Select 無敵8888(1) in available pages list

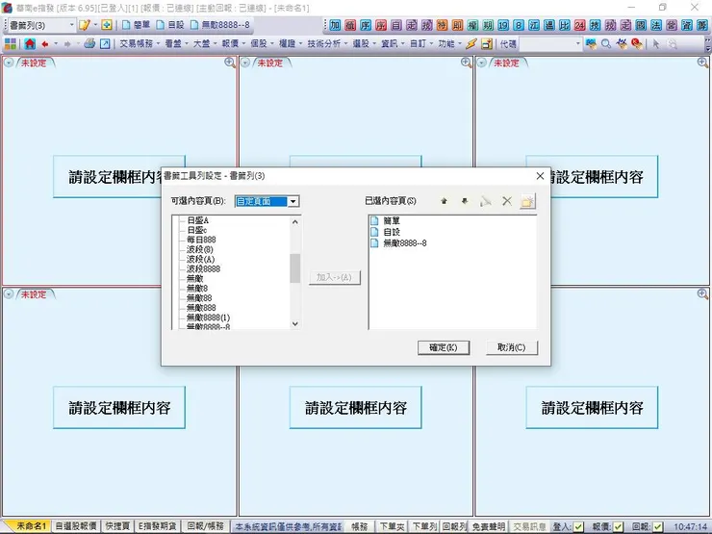pyautogui.click(x=209, y=318)
